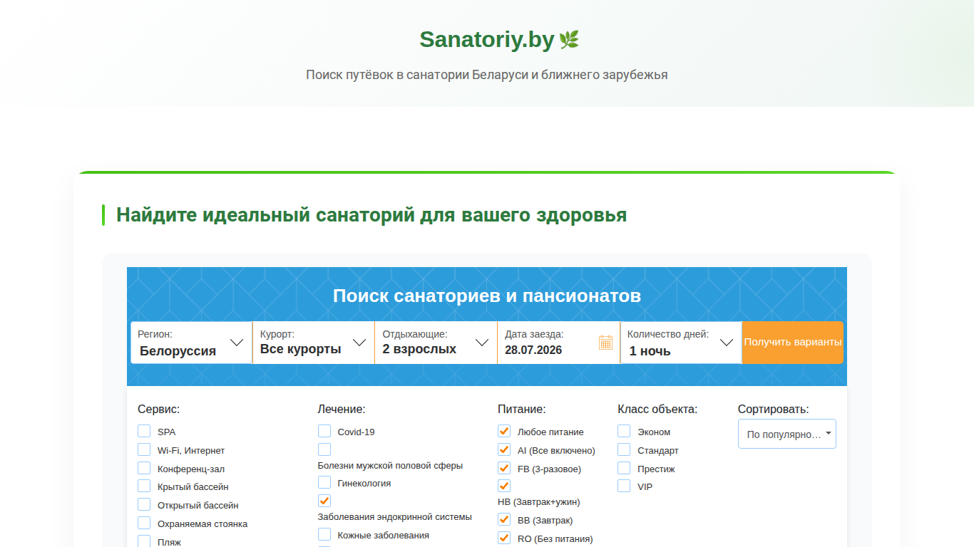Check the Крытый бассейн checkbox

click(144, 486)
